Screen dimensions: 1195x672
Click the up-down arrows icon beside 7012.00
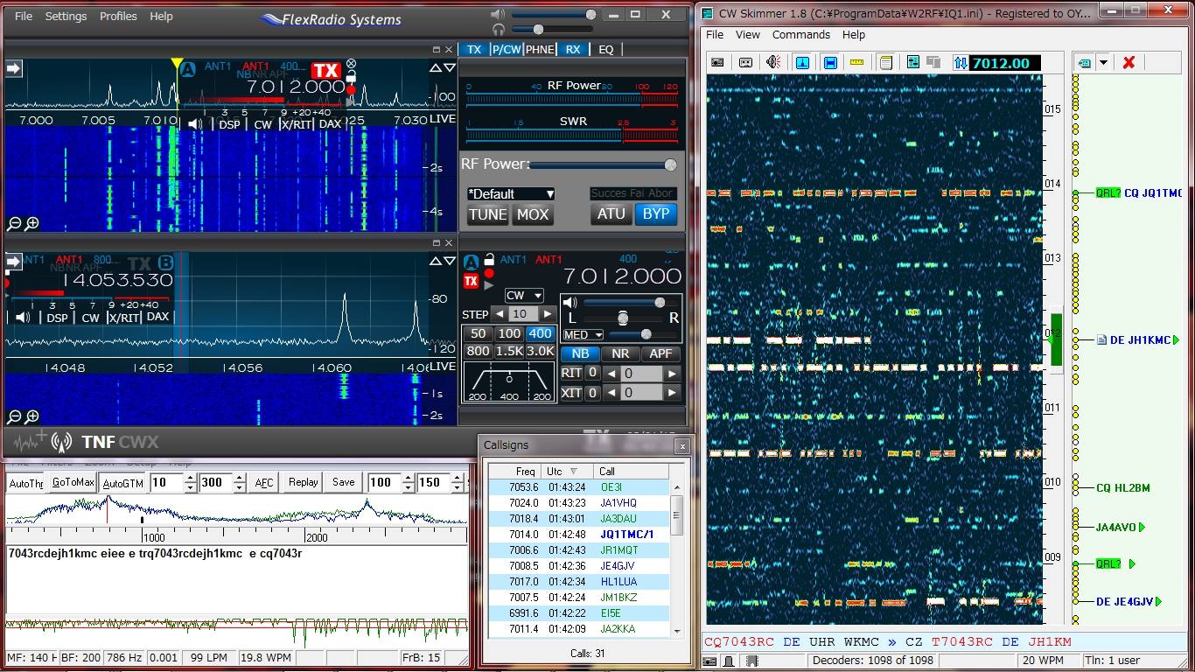[x=961, y=62]
